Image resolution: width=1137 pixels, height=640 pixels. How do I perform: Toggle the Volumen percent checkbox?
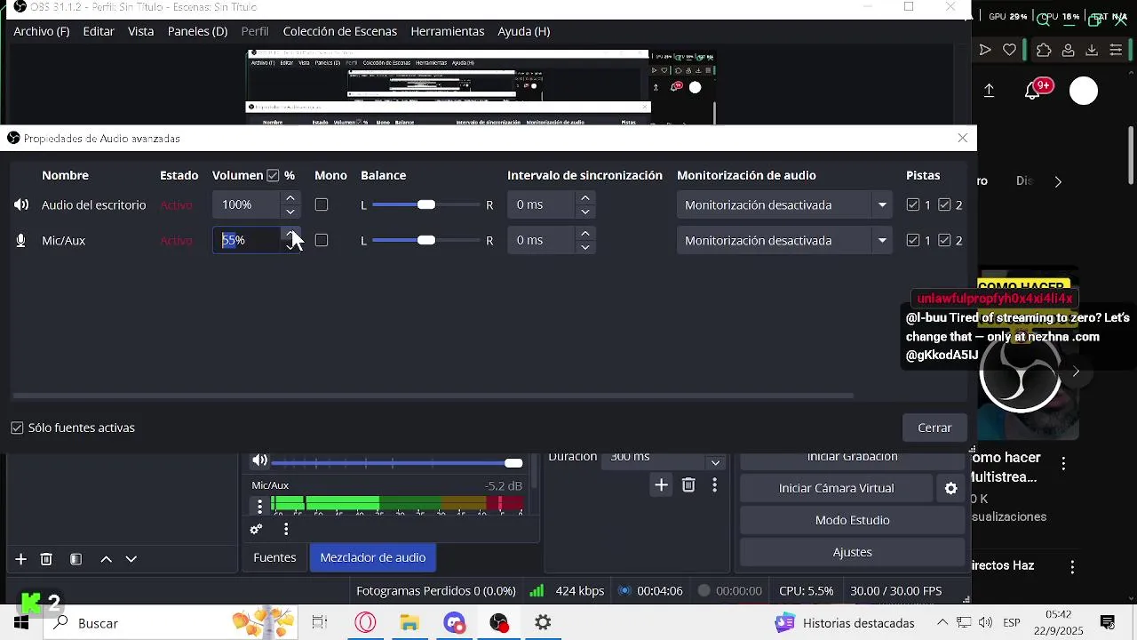273,176
